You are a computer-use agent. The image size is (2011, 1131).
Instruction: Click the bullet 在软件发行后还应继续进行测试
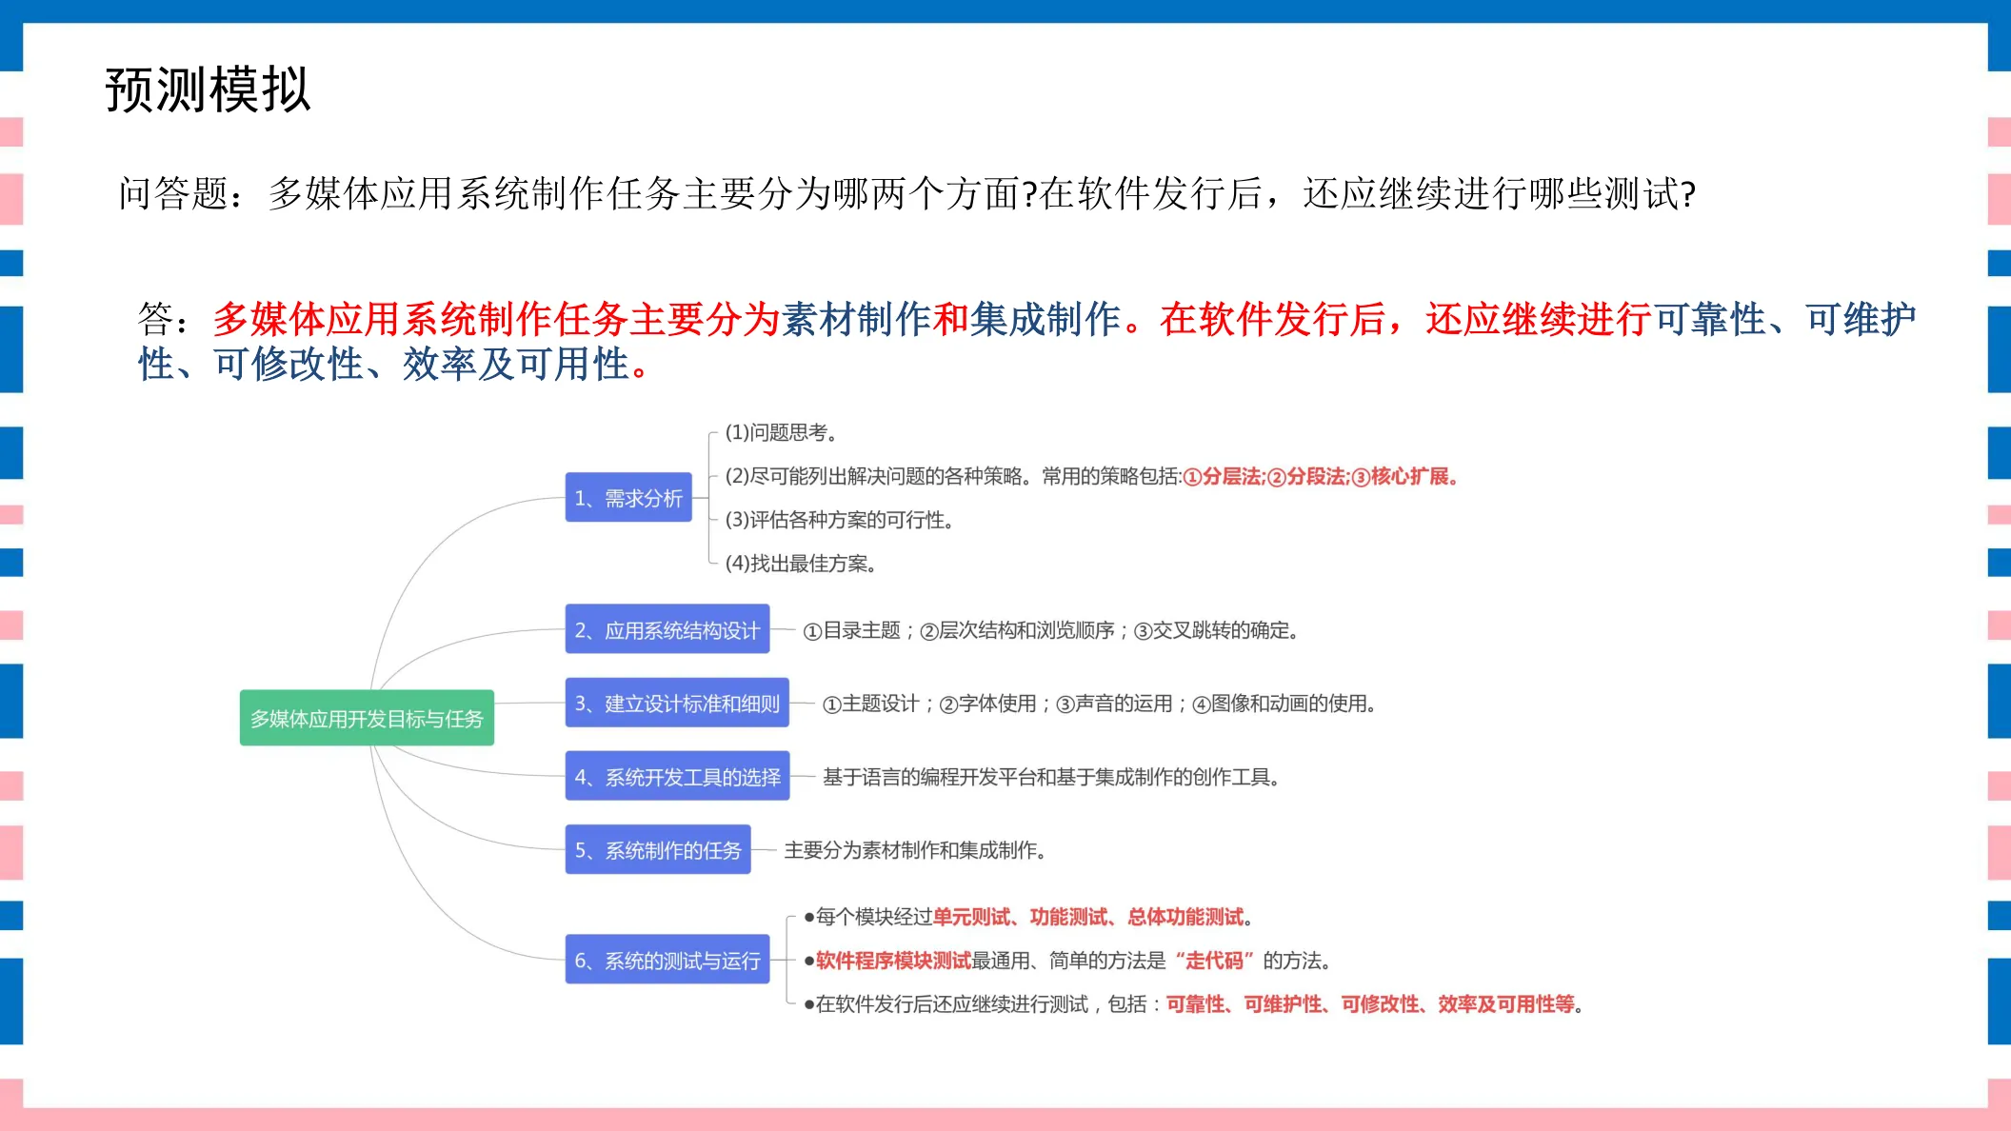1194,1004
